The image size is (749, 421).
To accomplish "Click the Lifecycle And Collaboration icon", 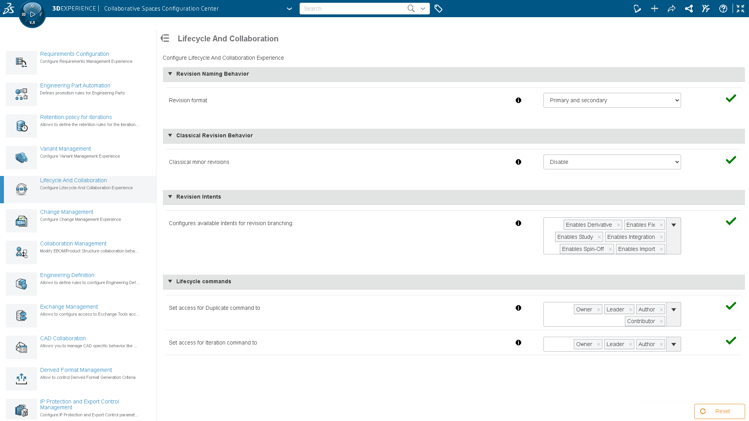I will (x=21, y=189).
